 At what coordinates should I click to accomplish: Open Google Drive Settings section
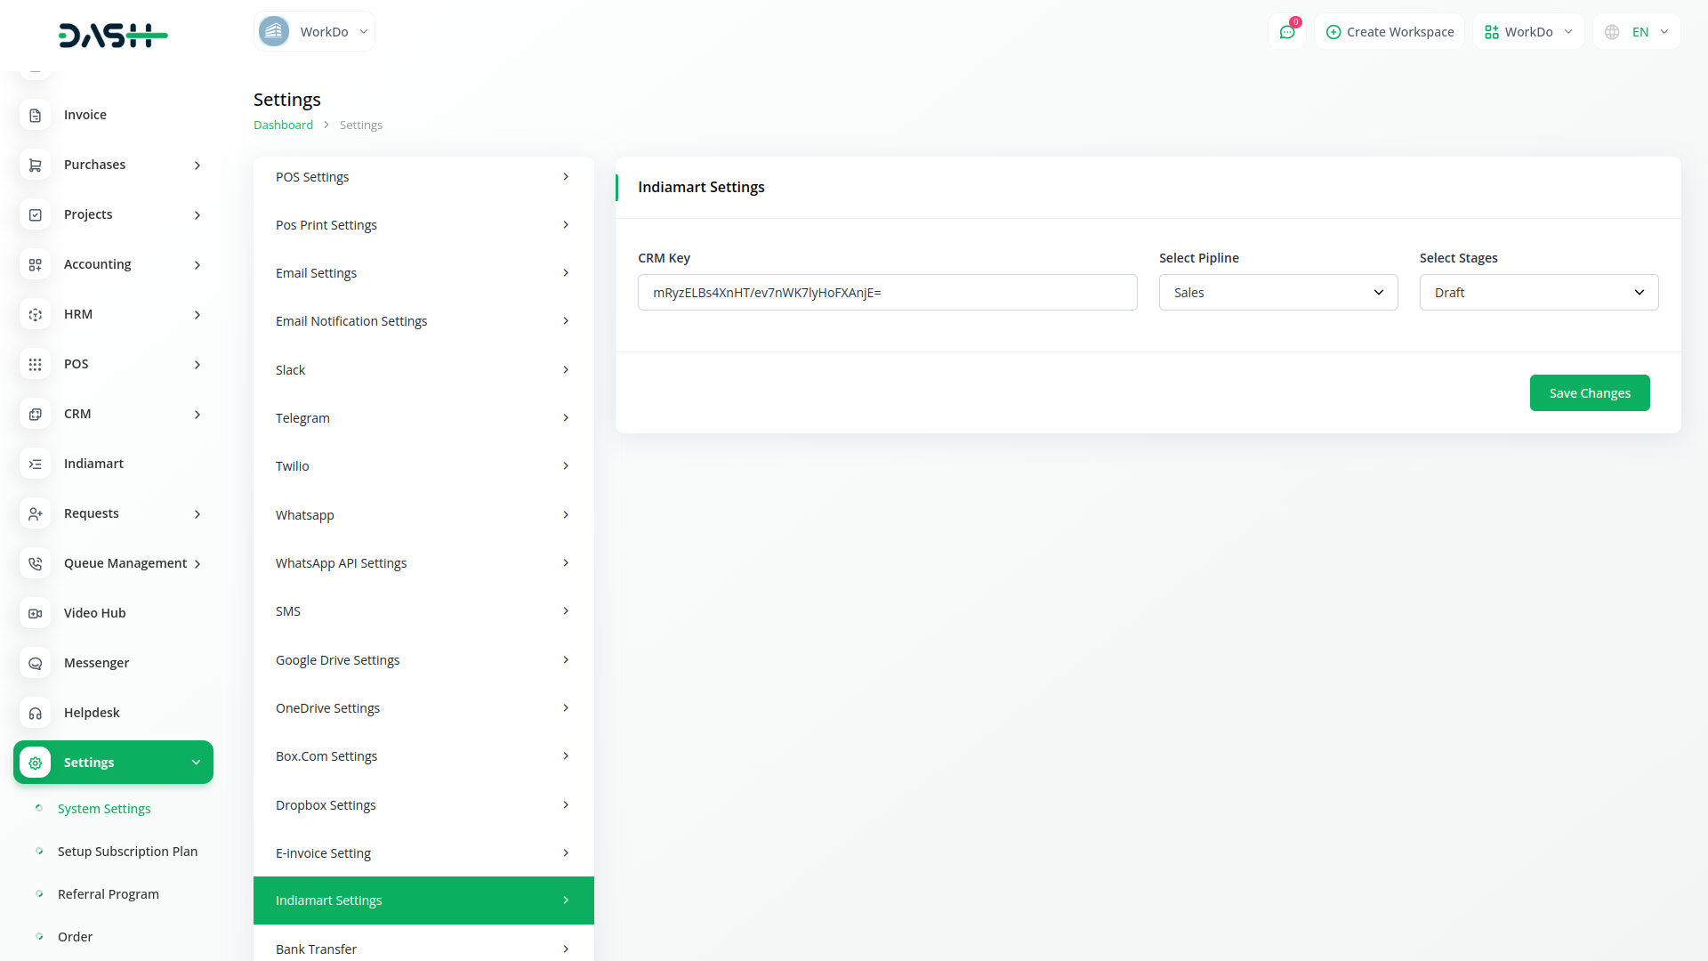423,660
